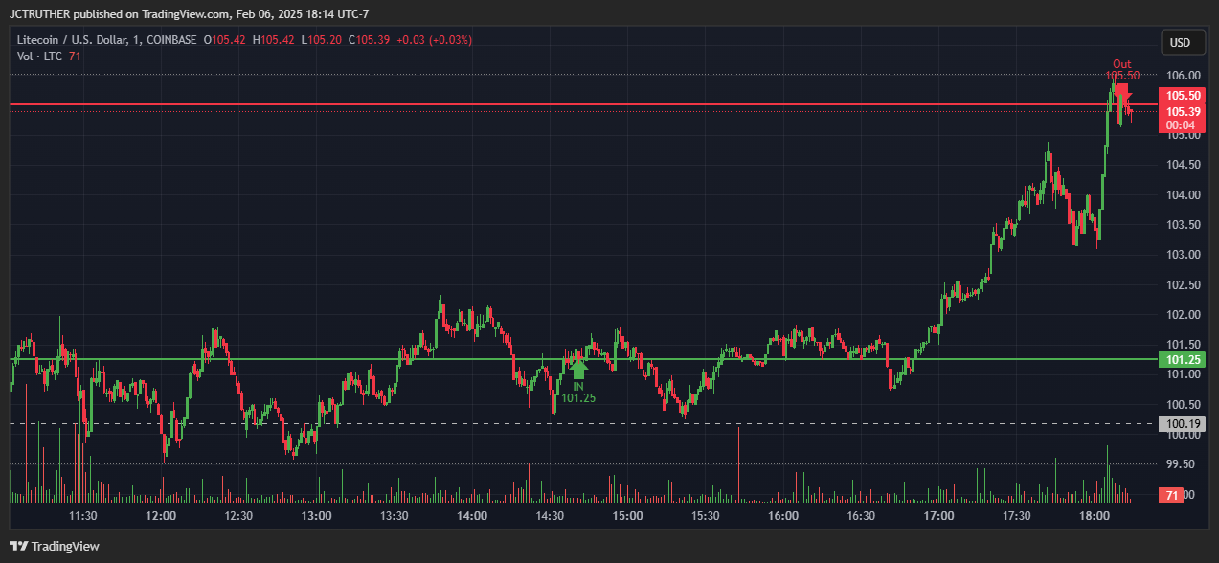This screenshot has width=1219, height=563.
Task: Select the red Out arrow marker
Action: [1122, 94]
